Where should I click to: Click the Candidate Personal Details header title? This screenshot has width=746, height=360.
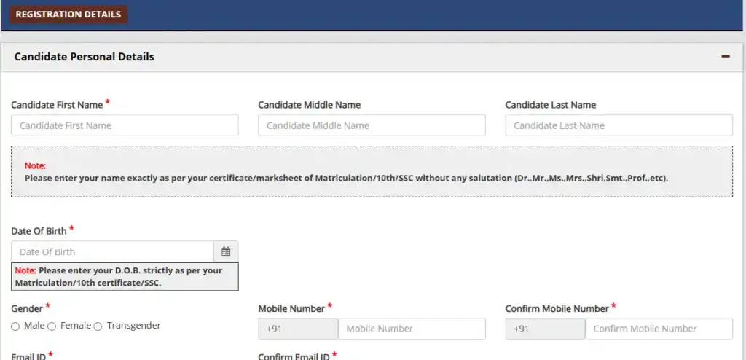[x=85, y=57]
